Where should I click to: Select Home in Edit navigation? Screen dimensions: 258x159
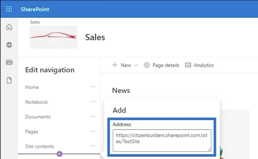(x=32, y=87)
